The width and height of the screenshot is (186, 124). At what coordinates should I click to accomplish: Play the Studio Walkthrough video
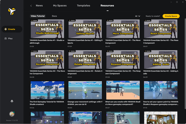coord(47,29)
